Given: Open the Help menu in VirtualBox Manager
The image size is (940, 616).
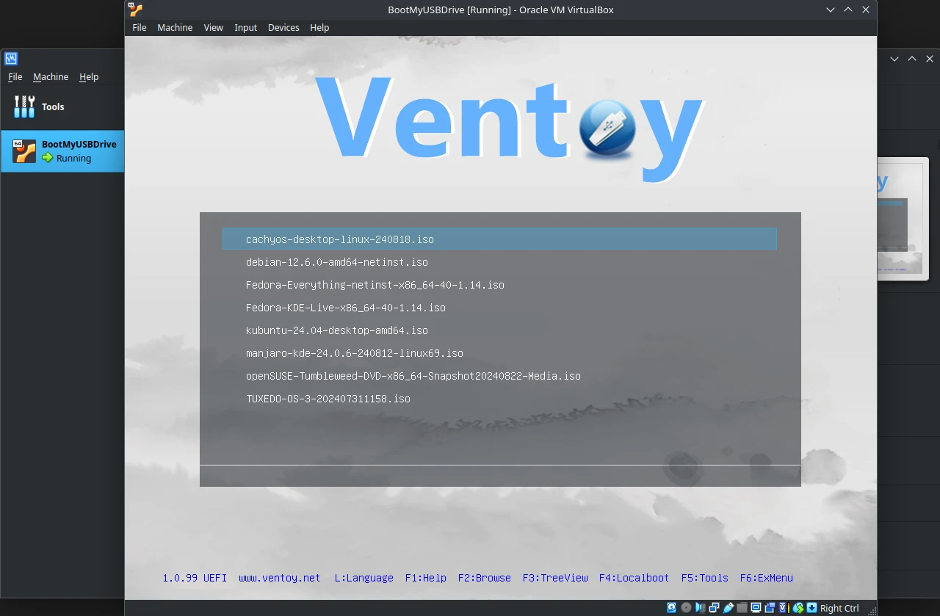Looking at the screenshot, I should click(89, 76).
